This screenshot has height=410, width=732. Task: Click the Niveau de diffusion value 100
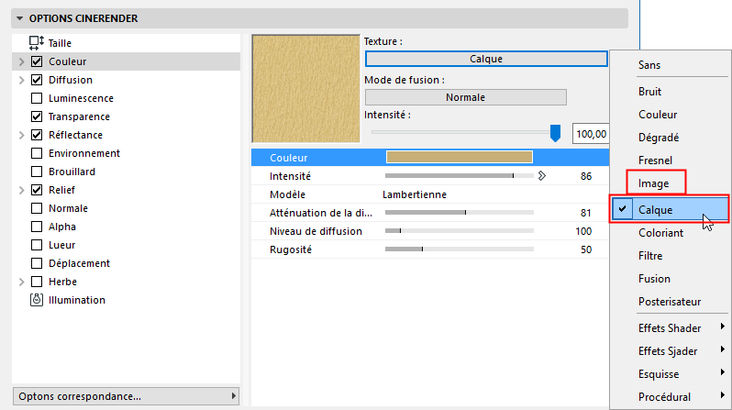(583, 231)
